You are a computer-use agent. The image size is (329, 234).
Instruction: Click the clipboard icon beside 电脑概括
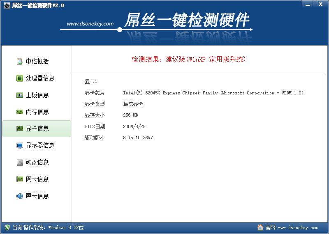[19, 62]
